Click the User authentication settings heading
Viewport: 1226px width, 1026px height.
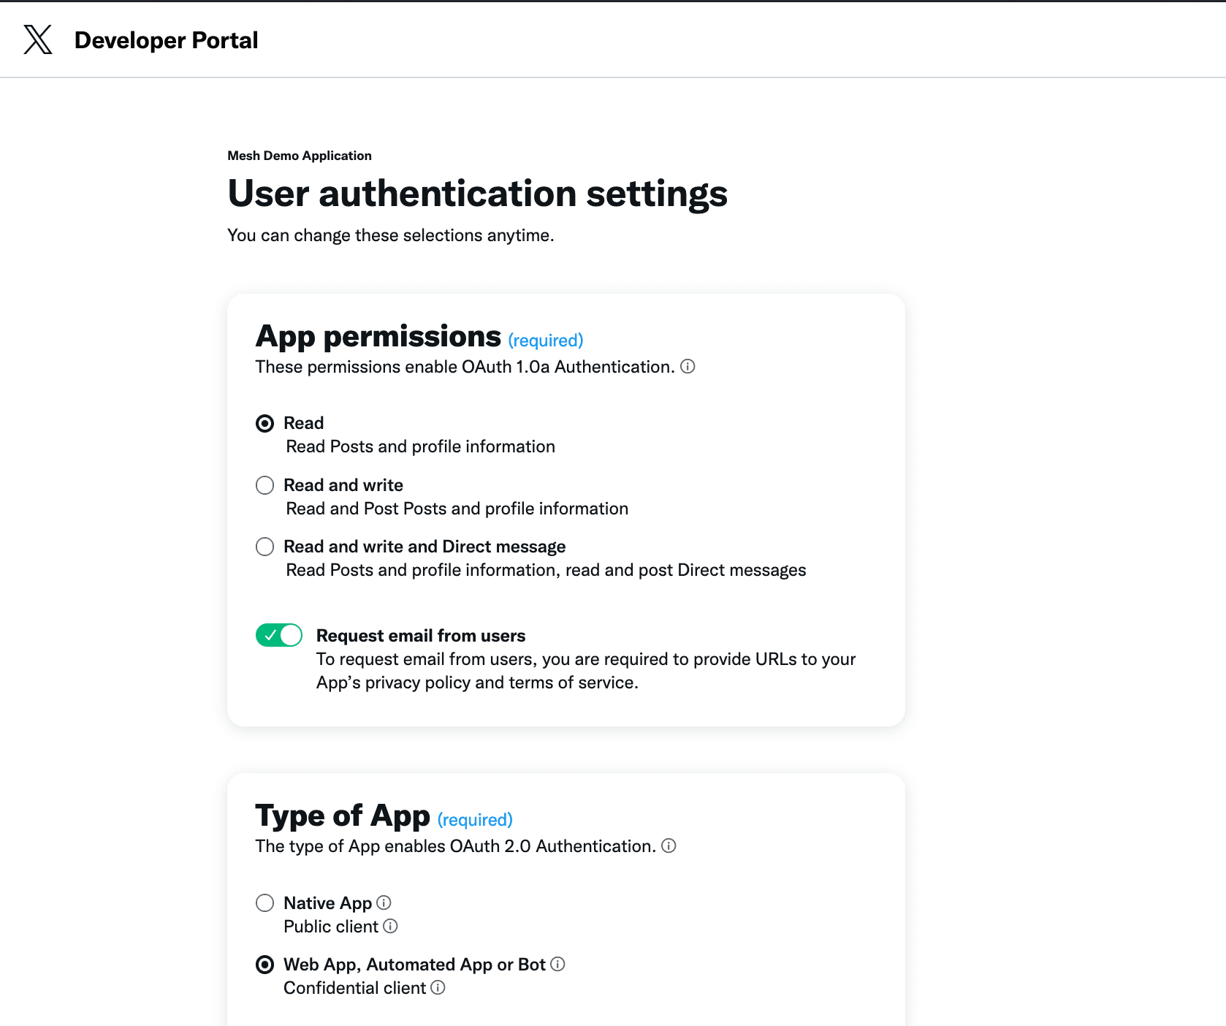click(477, 194)
